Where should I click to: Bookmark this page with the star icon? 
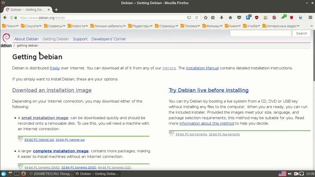[x=206, y=18]
